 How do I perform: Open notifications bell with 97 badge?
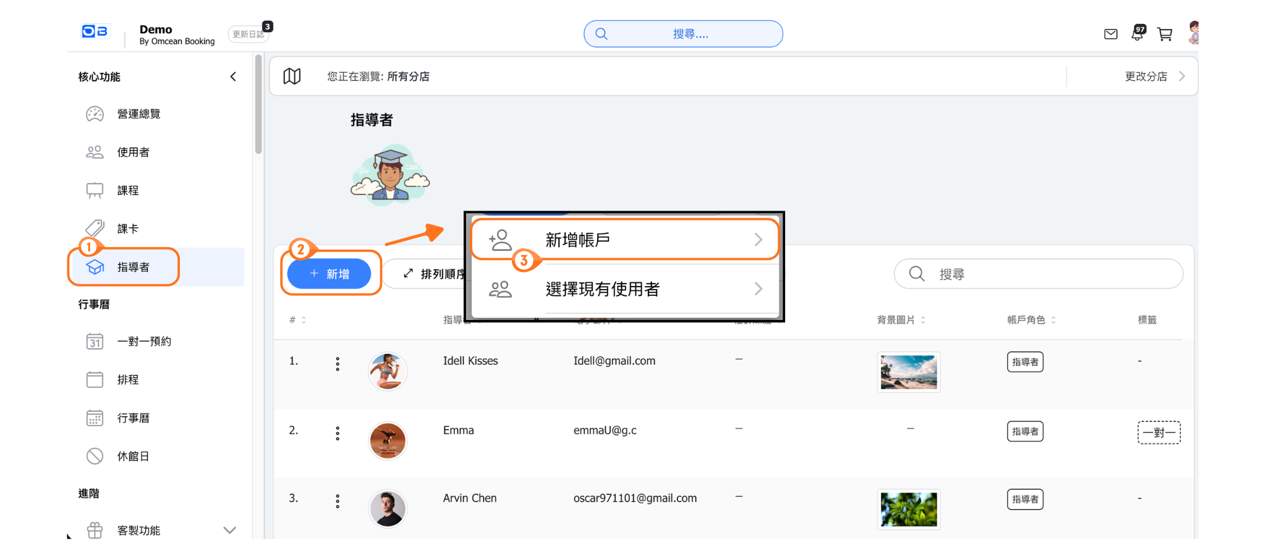[x=1137, y=33]
